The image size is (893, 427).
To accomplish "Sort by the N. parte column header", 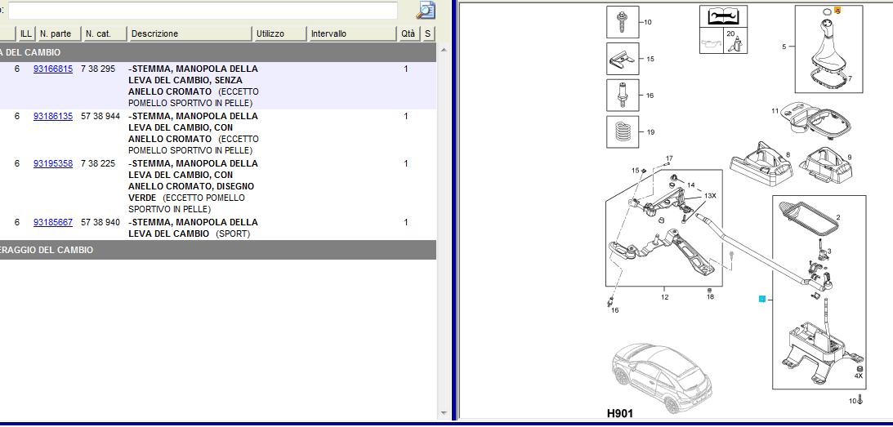I will coord(59,33).
